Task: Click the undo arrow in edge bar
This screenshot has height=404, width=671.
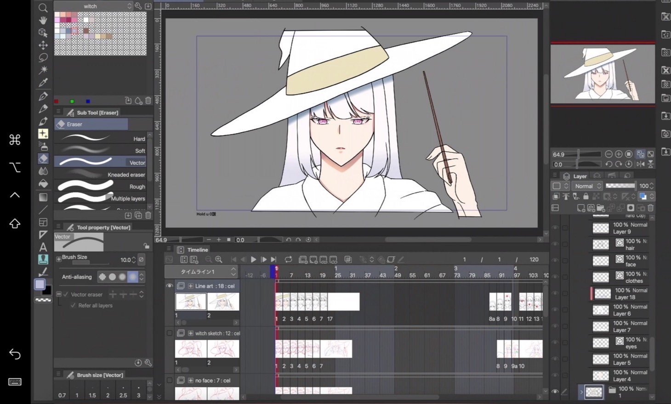Action: point(15,354)
